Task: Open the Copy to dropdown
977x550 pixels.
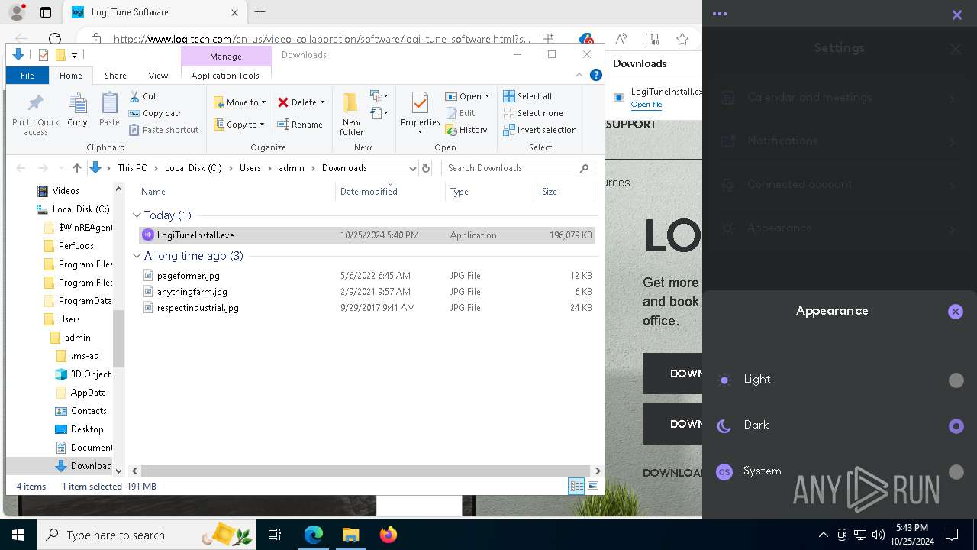Action: pos(240,125)
